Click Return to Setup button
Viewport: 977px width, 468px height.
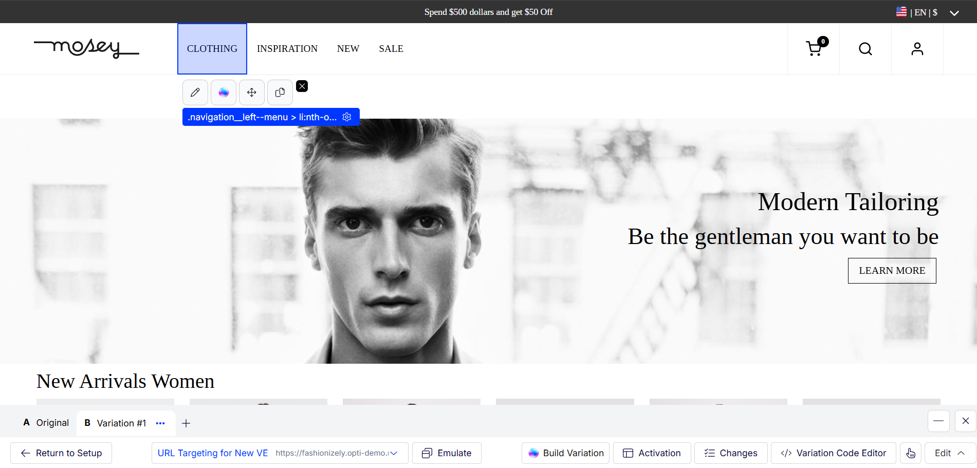point(61,453)
